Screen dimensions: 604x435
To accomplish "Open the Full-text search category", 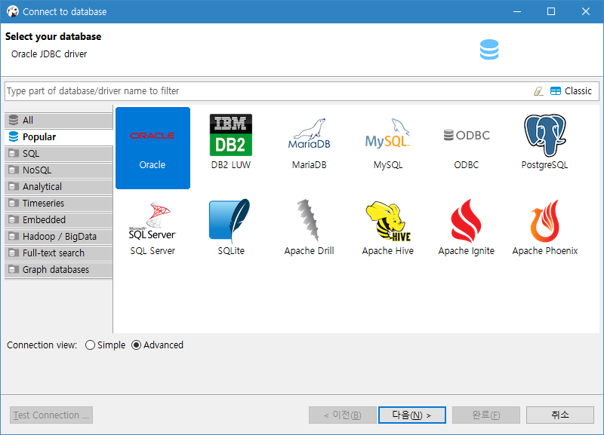I will pos(59,253).
